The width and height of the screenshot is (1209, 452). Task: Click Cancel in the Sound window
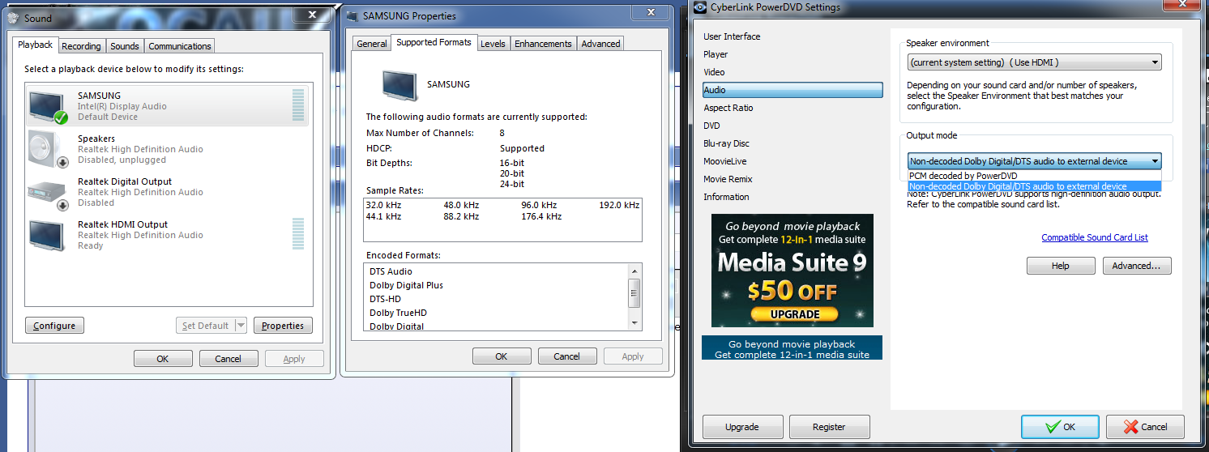tap(228, 359)
